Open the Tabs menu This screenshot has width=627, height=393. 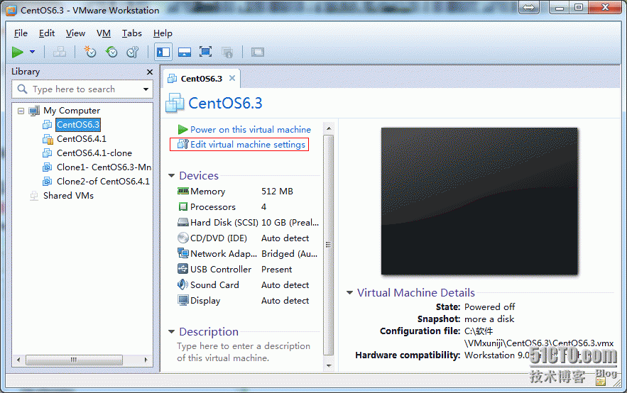click(x=132, y=33)
